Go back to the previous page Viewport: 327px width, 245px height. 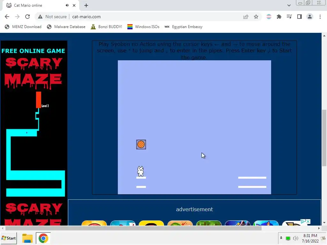(x=7, y=17)
